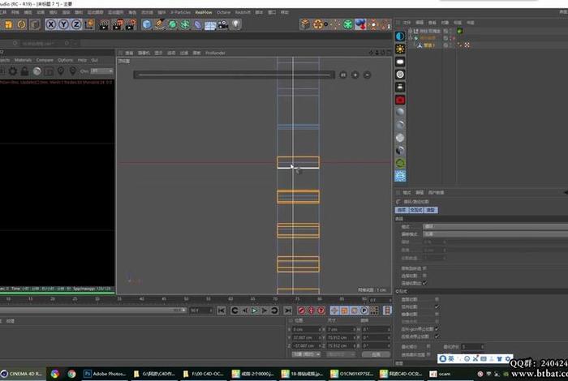
Task: Click the render view clapperboard icon
Action: [x=104, y=24]
